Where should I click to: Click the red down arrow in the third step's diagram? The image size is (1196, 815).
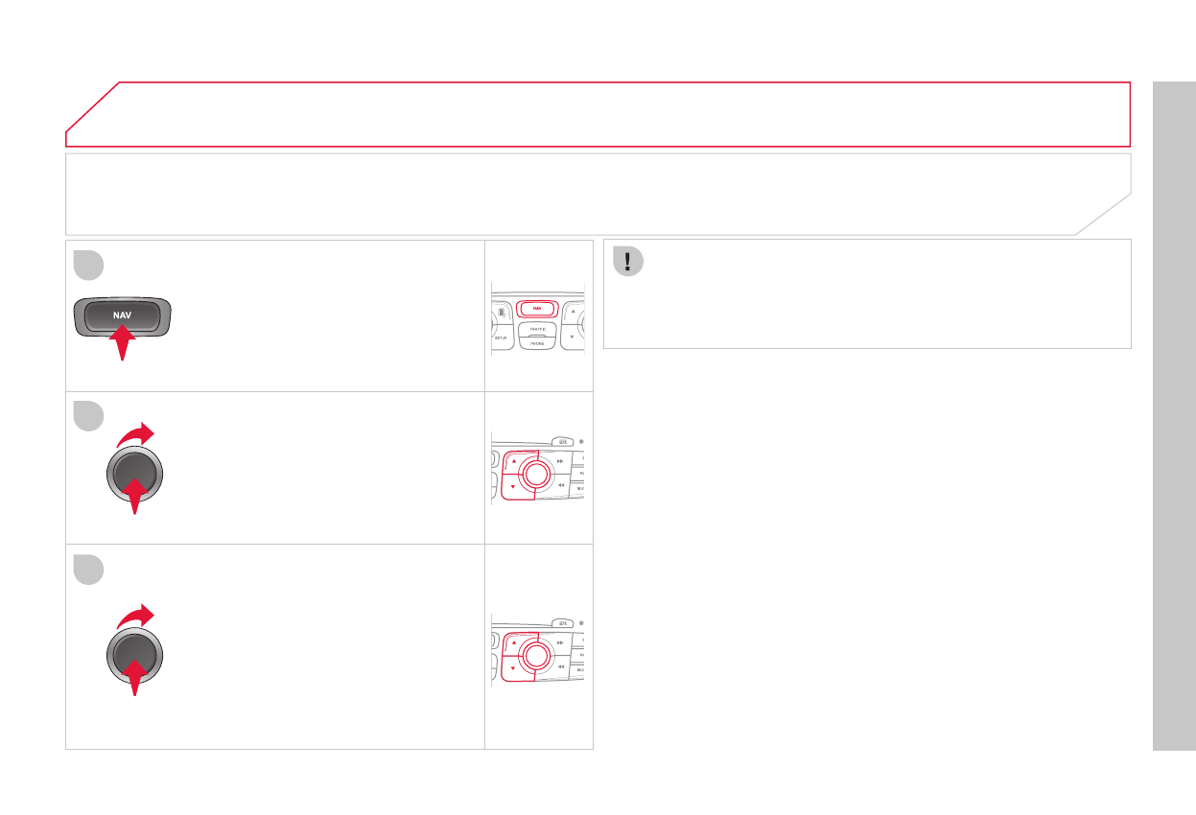coord(513,666)
